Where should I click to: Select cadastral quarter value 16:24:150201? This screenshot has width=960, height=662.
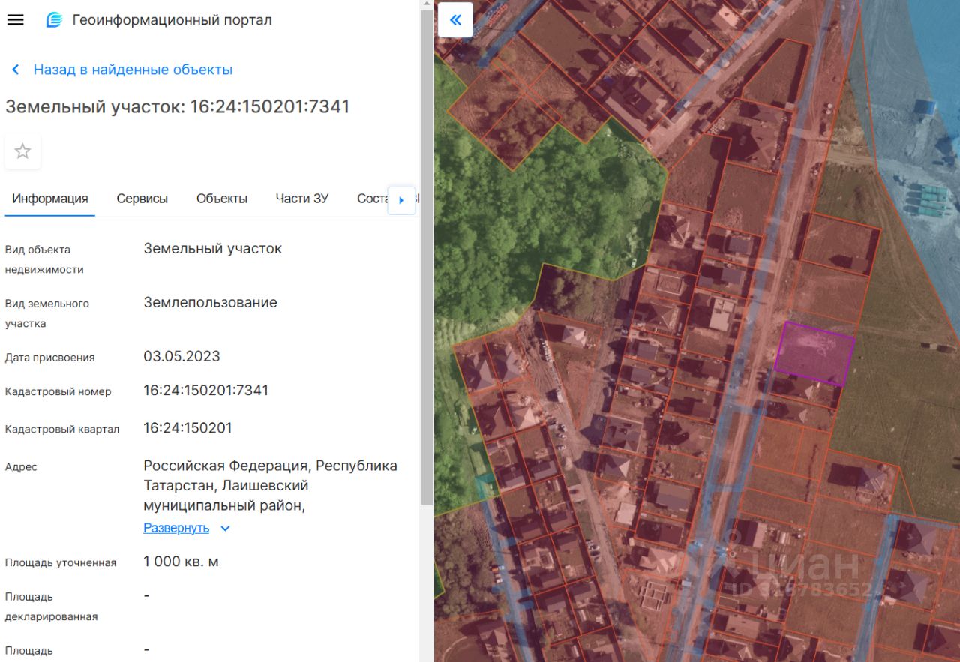pyautogui.click(x=188, y=428)
